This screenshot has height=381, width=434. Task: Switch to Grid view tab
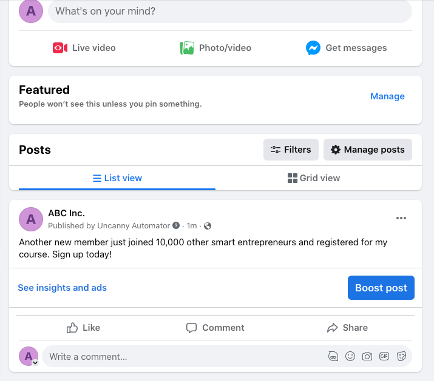[x=313, y=178]
